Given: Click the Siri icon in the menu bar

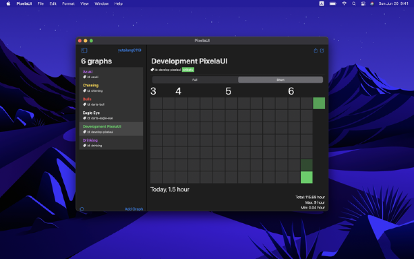Looking at the screenshot, I should (372, 3).
